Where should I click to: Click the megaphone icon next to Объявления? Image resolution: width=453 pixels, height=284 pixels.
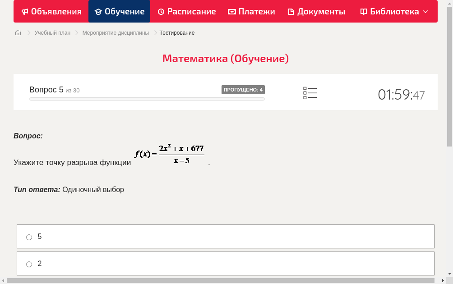pos(25,11)
